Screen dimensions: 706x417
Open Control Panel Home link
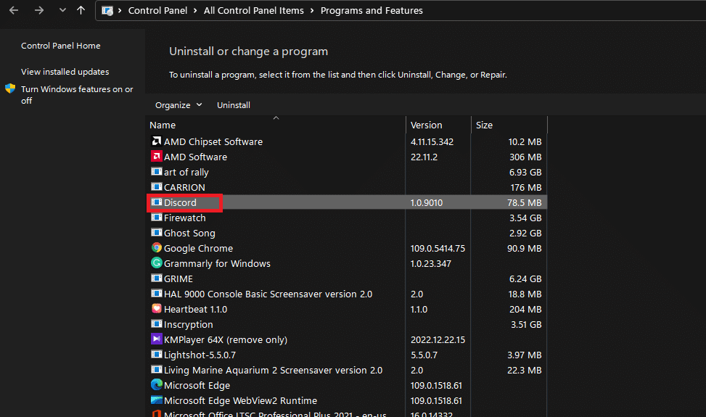click(x=61, y=46)
